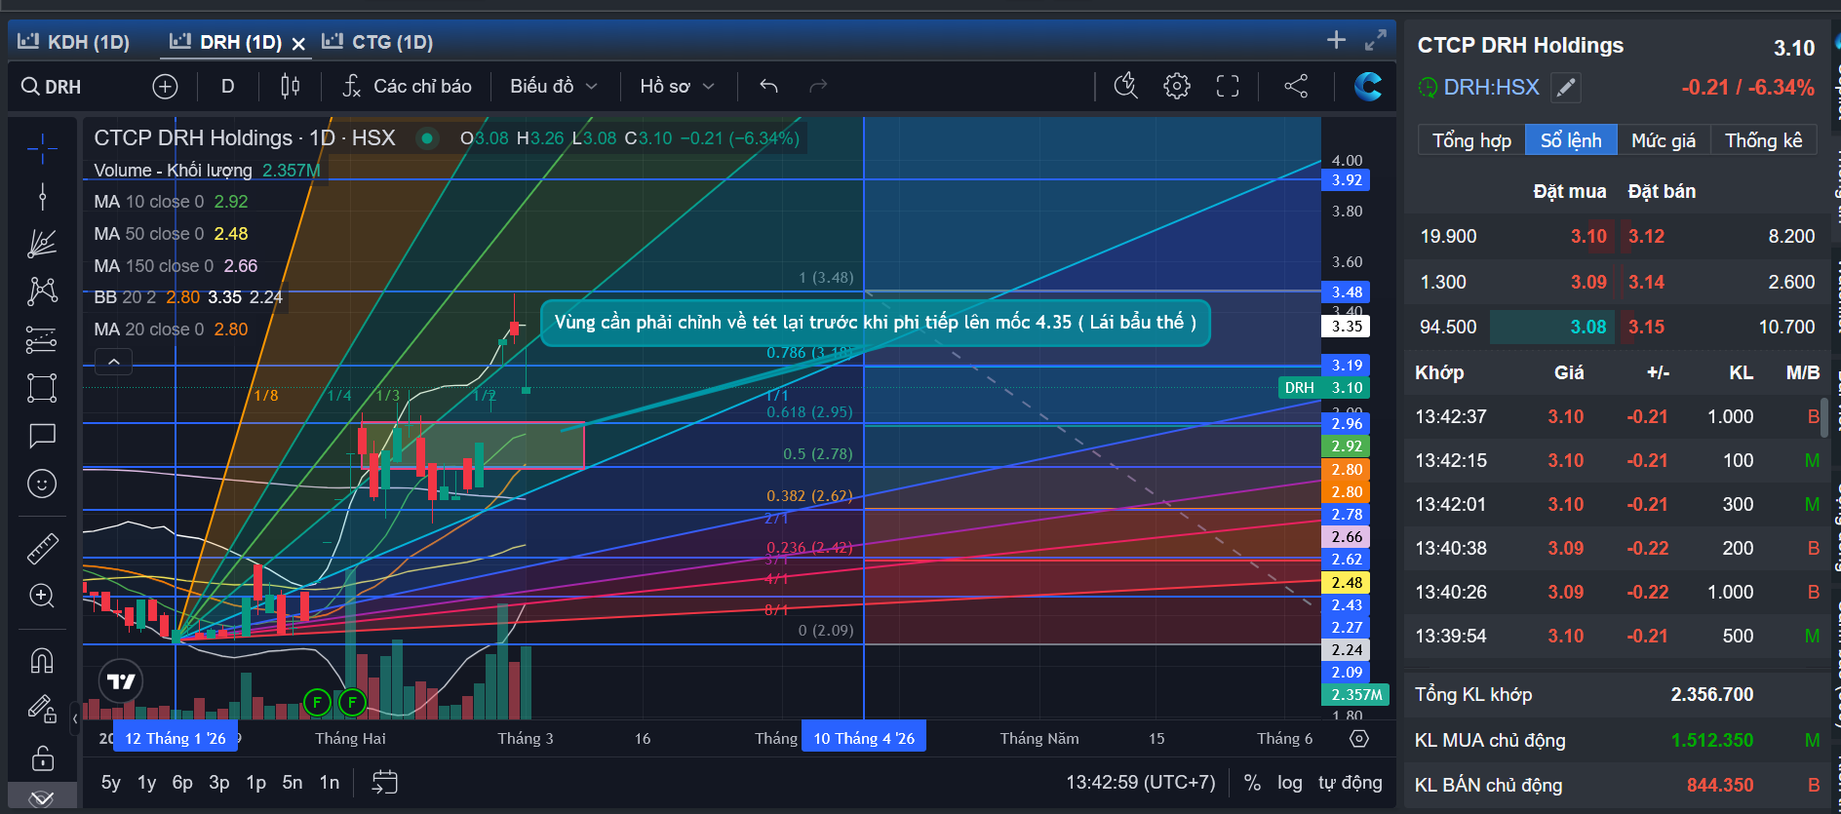1841x814 pixels.
Task: Toggle log scale mode
Action: [1290, 782]
